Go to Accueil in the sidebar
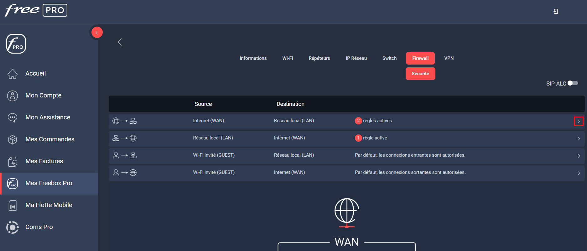The width and height of the screenshot is (587, 251). coord(35,73)
